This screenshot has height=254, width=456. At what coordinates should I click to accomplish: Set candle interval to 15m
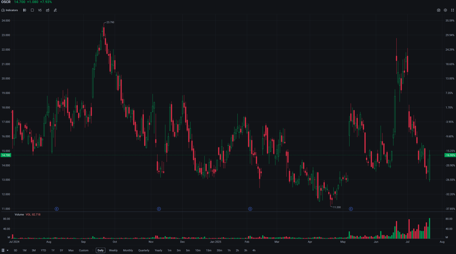209,250
